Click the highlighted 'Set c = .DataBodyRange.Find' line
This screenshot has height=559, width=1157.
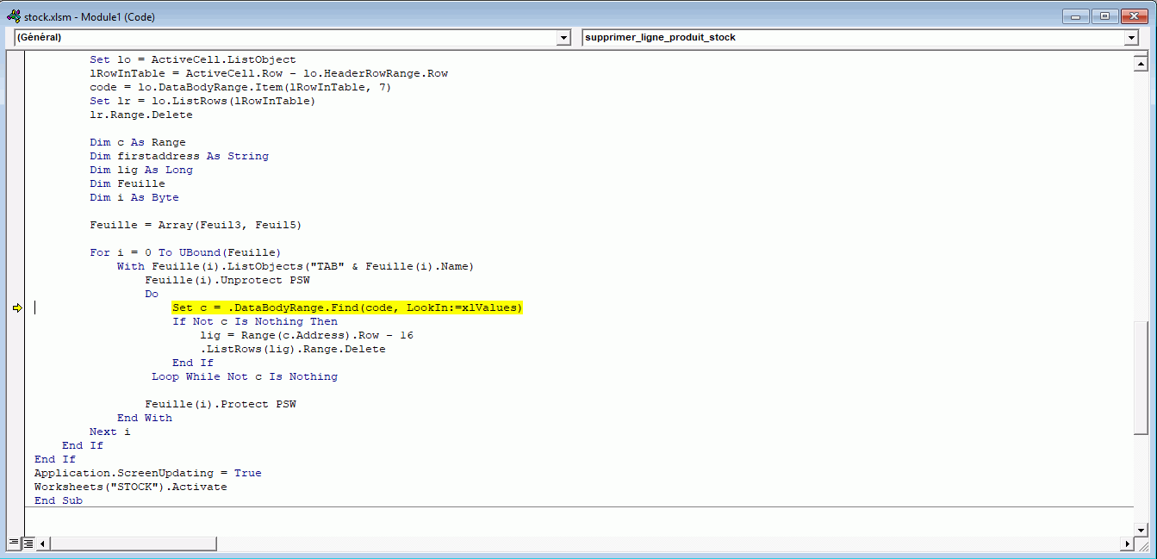pos(347,307)
